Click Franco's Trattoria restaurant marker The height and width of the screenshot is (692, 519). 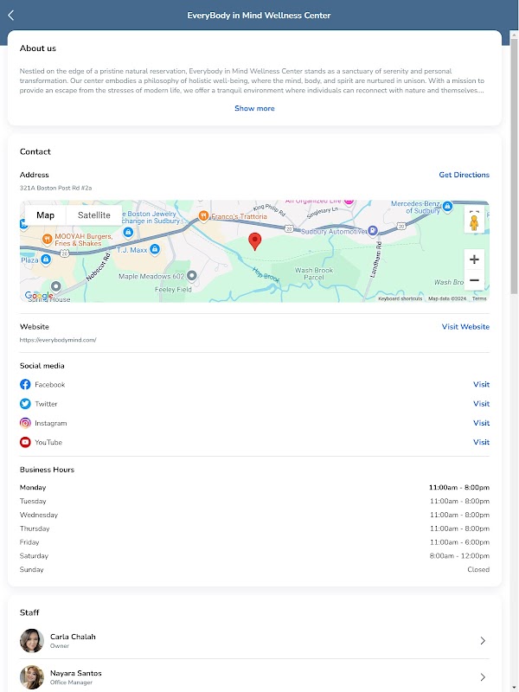[203, 215]
